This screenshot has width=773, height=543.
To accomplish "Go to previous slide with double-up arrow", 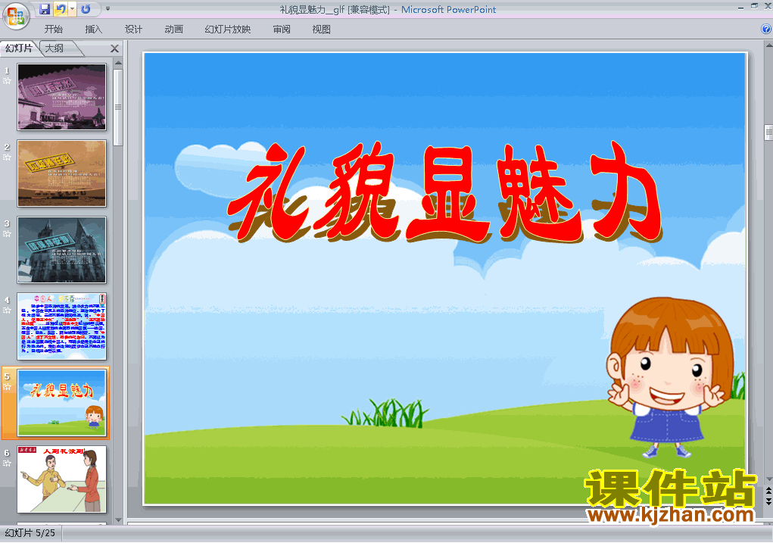I will (x=768, y=490).
